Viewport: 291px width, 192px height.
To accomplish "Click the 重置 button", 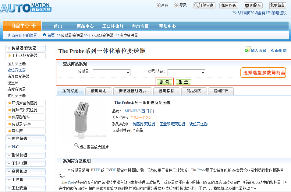I will coord(183,82).
